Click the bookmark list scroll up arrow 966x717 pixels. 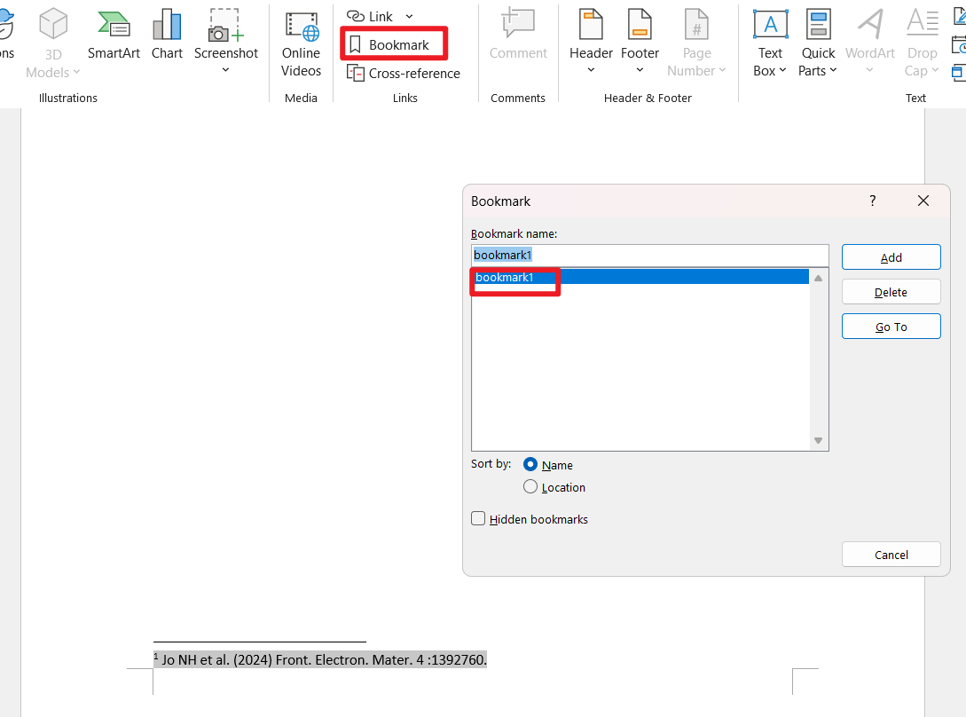(x=818, y=278)
